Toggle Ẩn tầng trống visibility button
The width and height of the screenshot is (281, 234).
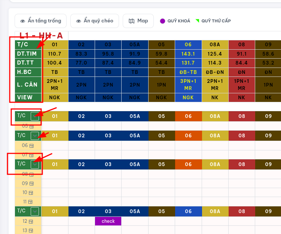tap(41, 21)
